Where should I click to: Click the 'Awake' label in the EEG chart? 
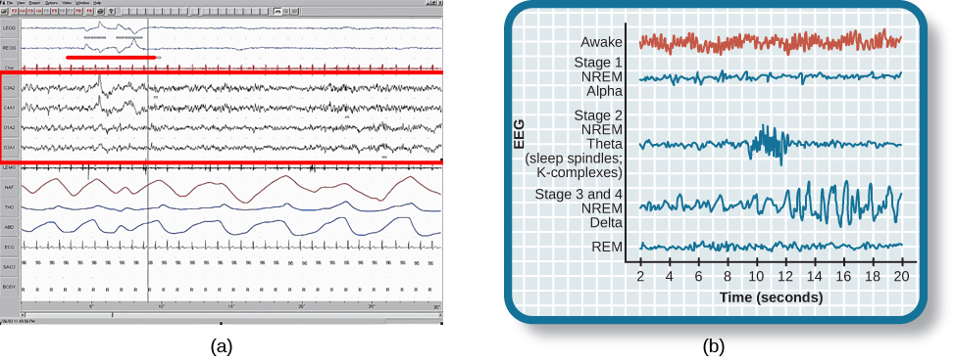[602, 43]
